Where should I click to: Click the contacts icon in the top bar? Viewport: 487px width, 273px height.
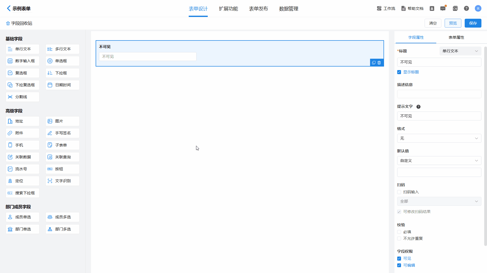432,8
